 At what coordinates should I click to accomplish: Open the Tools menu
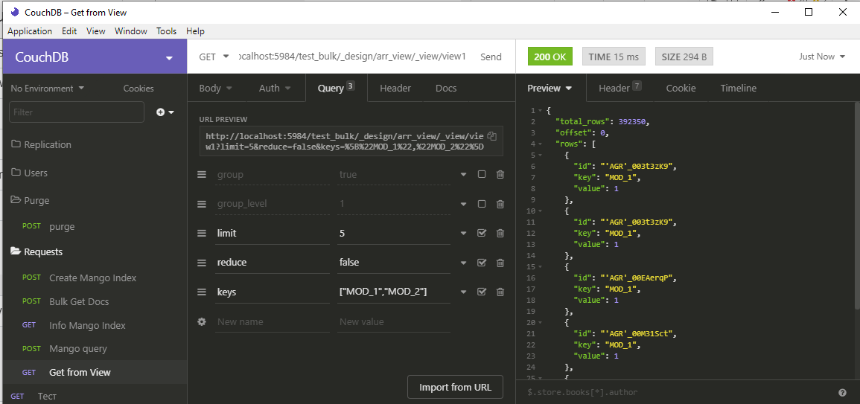166,31
